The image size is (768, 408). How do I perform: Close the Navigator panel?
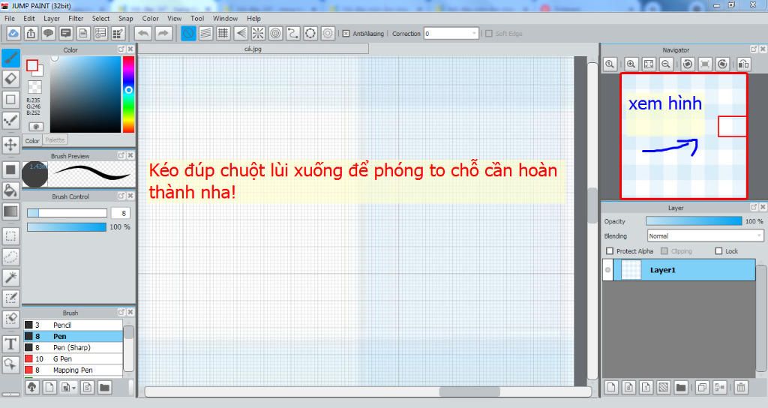point(763,49)
